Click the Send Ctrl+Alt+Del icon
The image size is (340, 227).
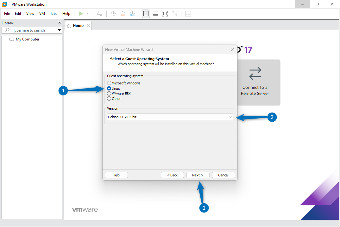click(x=100, y=14)
